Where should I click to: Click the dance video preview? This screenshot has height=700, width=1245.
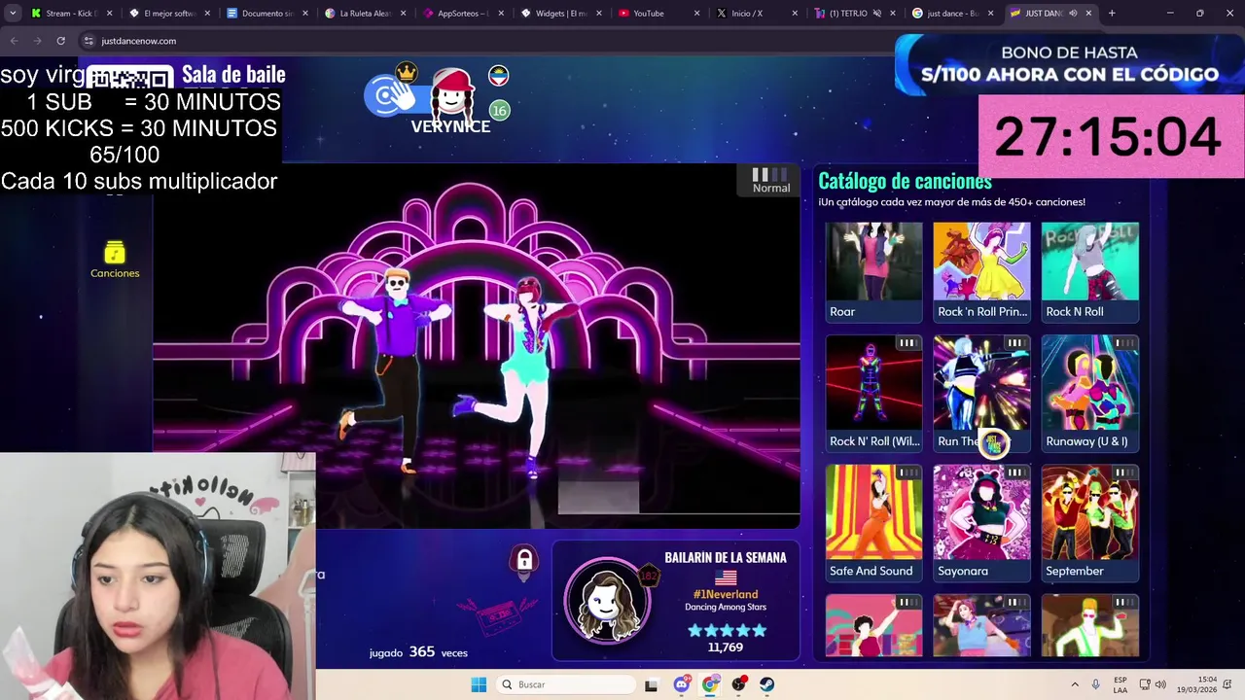point(476,346)
